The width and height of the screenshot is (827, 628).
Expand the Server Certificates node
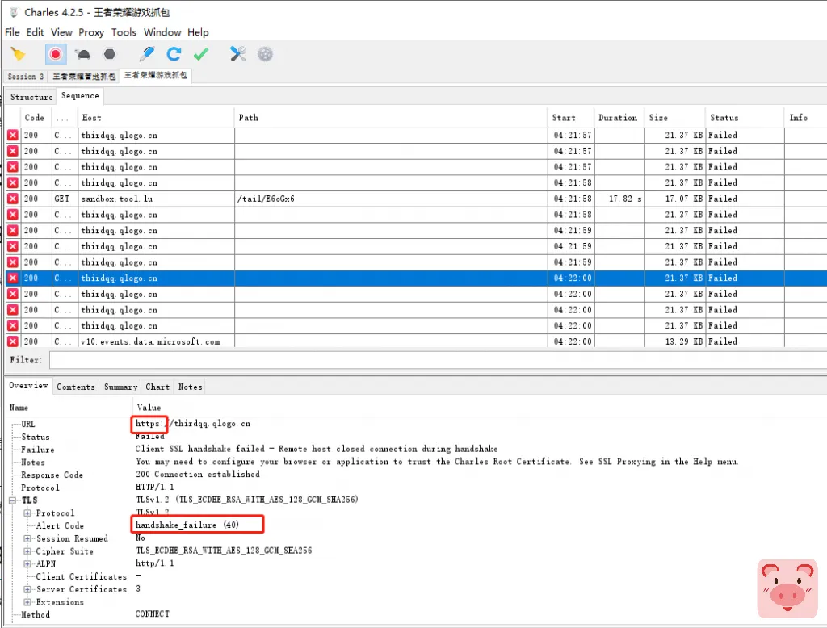(x=28, y=589)
